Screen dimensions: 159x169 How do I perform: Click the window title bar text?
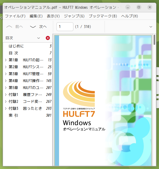tap(63, 7)
